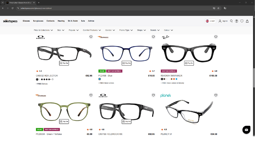Click Try On for OX8032 HEX JECTOR
The image size is (255, 143).
click(x=64, y=63)
